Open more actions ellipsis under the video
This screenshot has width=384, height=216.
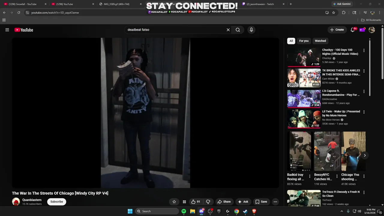275,202
